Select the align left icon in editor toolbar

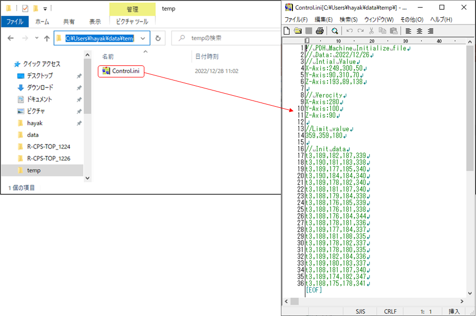point(408,31)
